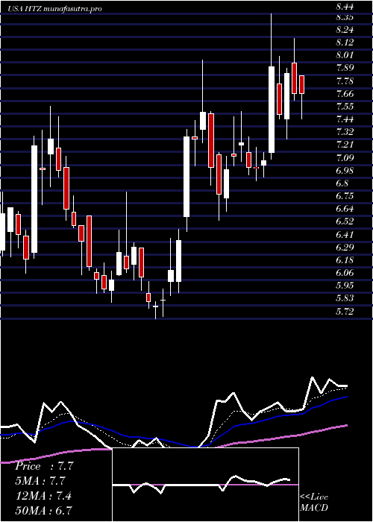Select the 6.18 price axis label
This screenshot has height=522, width=373.
point(345,260)
